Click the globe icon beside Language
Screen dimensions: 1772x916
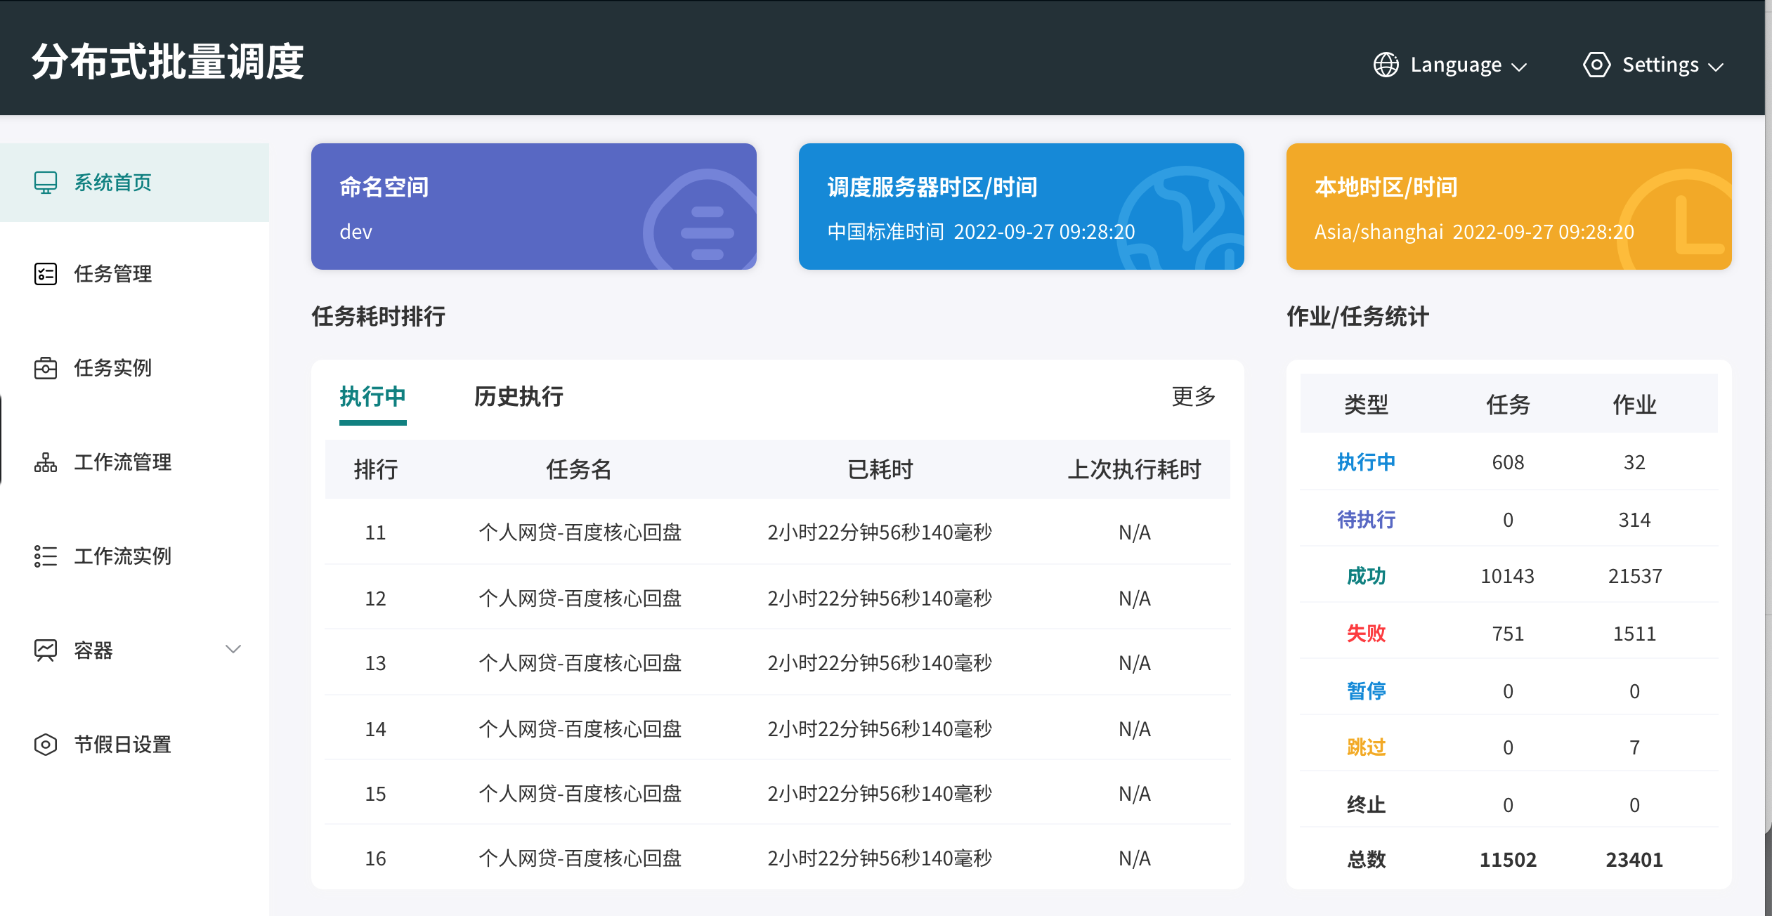(x=1386, y=65)
